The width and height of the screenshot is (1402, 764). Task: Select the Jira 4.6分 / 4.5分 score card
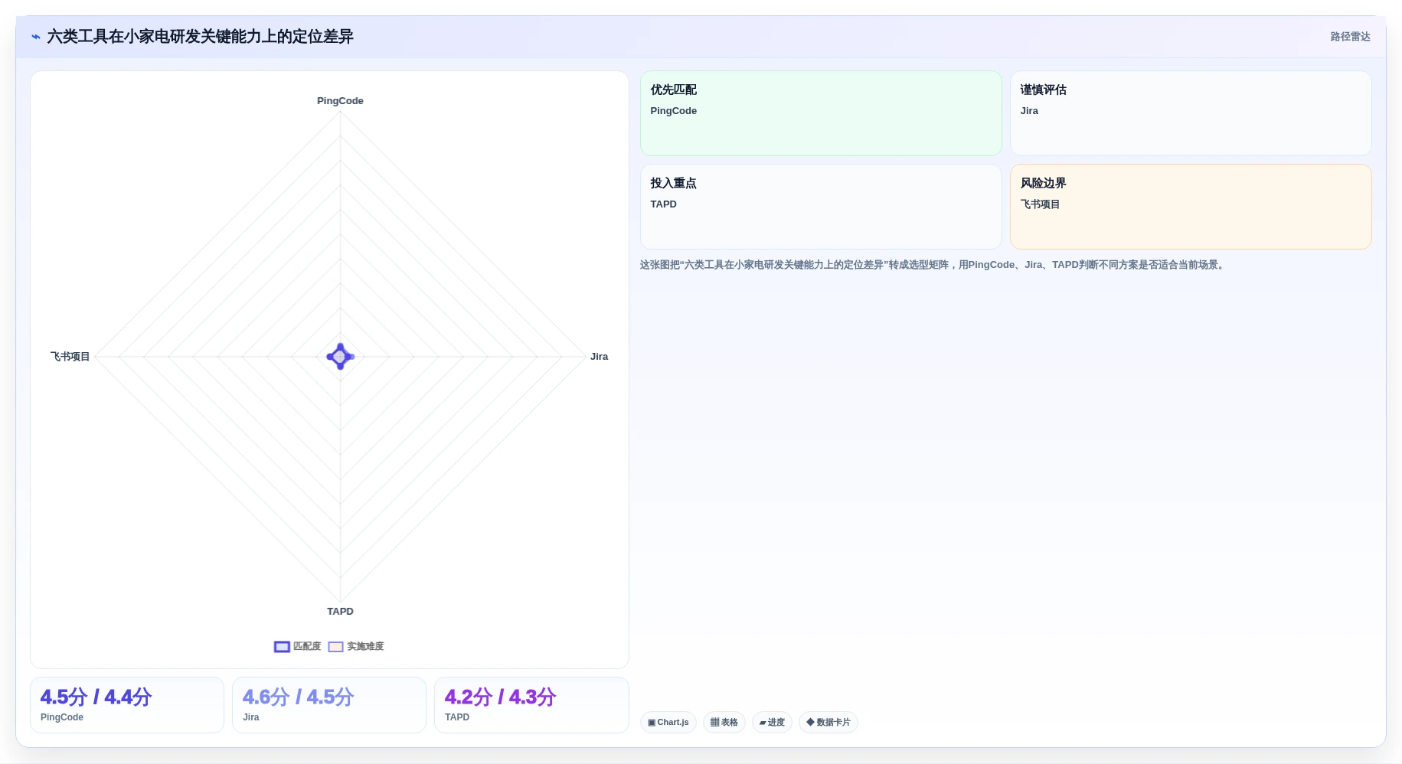click(x=329, y=705)
